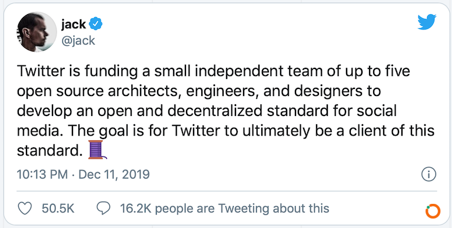452x228 pixels.
Task: Click the reply speech bubble icon
Action: (104, 208)
